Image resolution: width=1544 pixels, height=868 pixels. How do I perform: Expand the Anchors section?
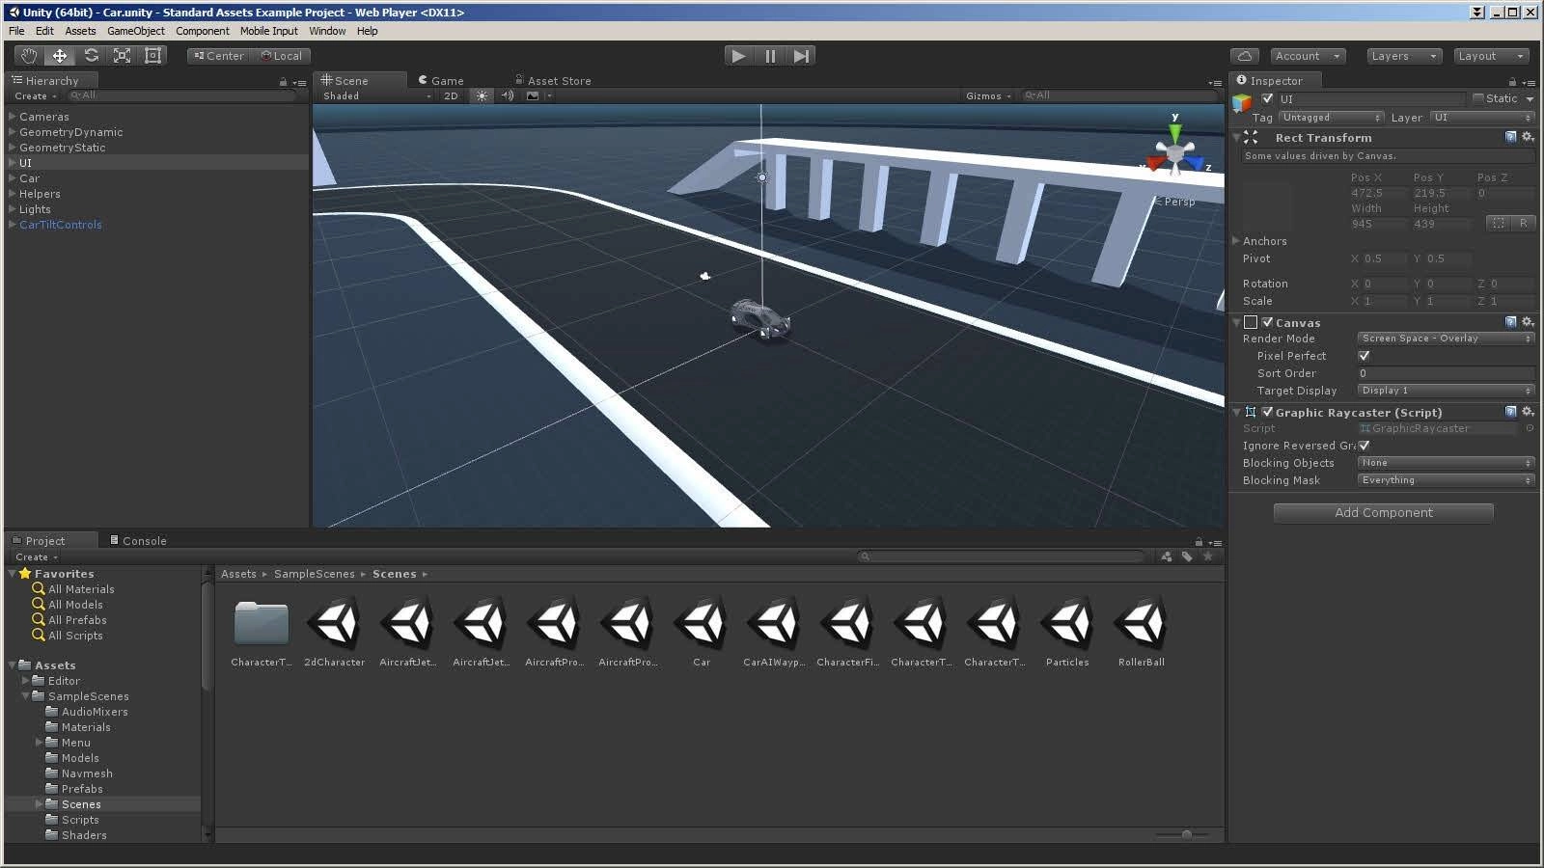coord(1236,241)
